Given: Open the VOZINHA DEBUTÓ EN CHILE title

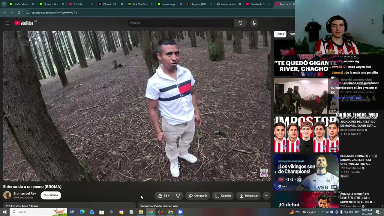Looking at the screenshot, I should (357, 198).
